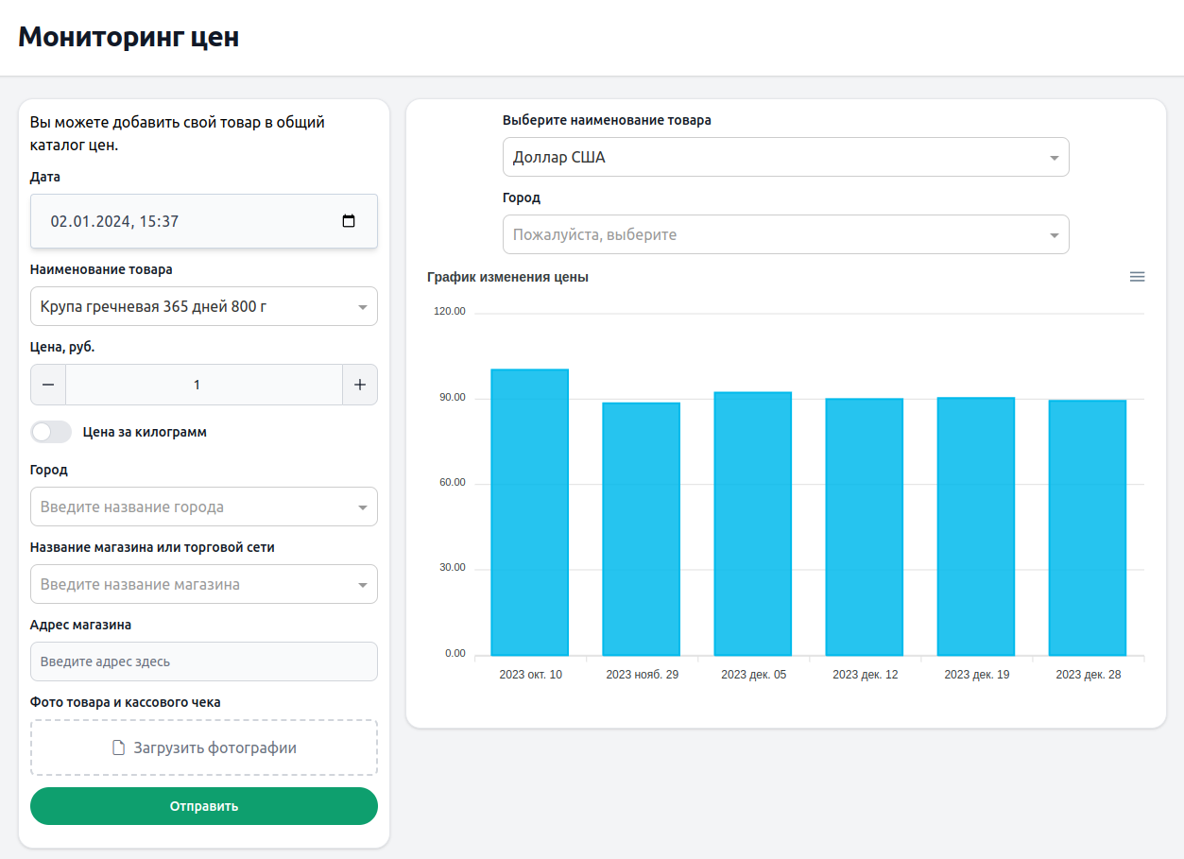Open the 'Доллар США' product dropdown
The width and height of the screenshot is (1184, 859).
coord(785,158)
